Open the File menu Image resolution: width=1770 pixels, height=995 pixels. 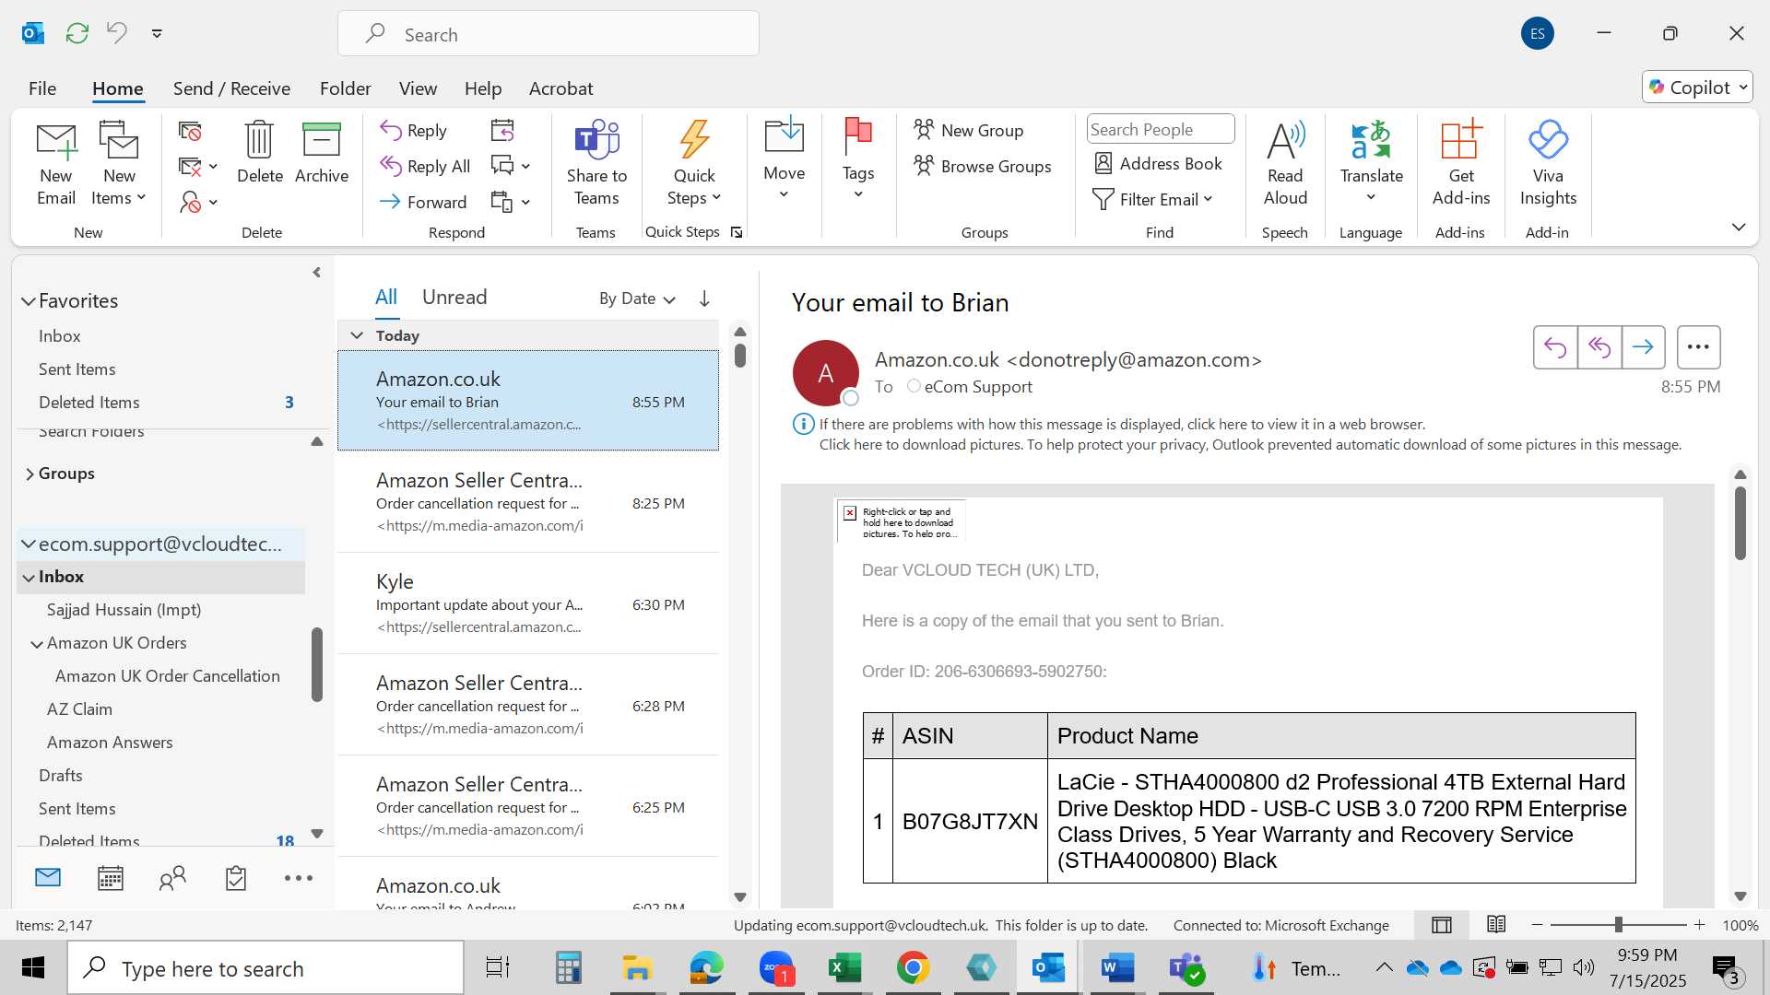(x=42, y=88)
